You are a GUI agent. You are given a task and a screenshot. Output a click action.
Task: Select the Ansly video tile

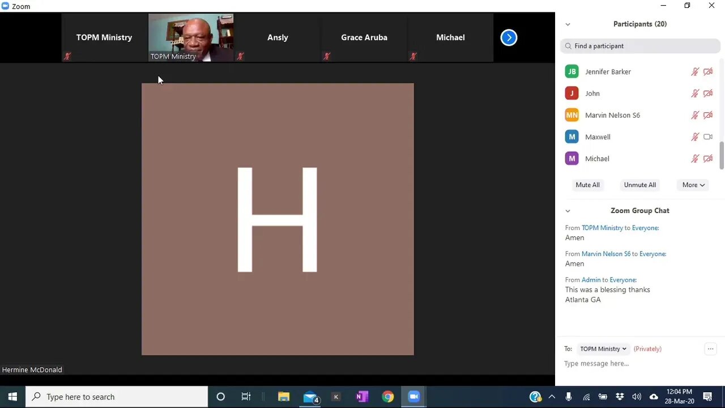278,37
